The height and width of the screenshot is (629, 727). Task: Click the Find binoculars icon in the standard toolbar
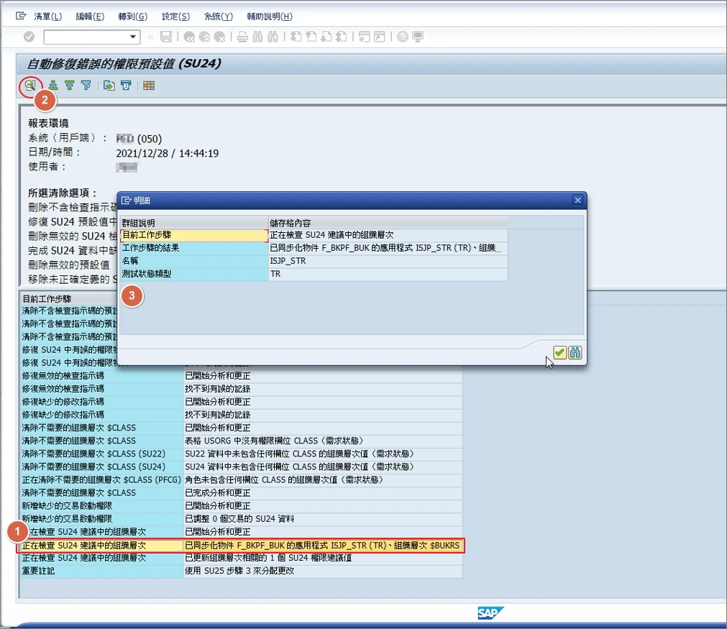click(x=257, y=37)
